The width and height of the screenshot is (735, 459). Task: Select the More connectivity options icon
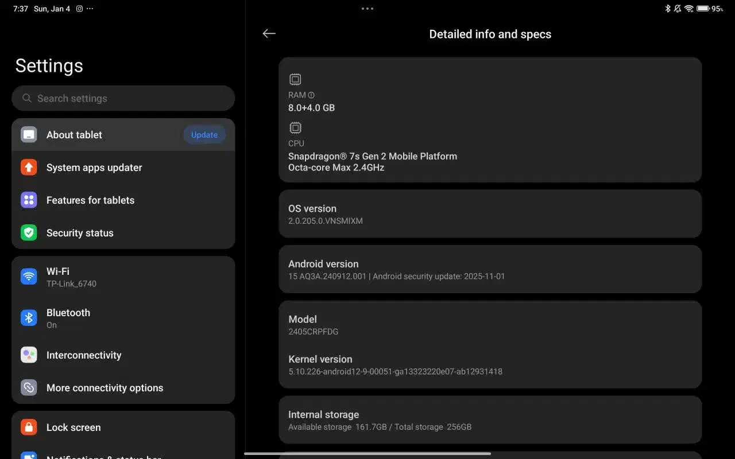tap(29, 387)
